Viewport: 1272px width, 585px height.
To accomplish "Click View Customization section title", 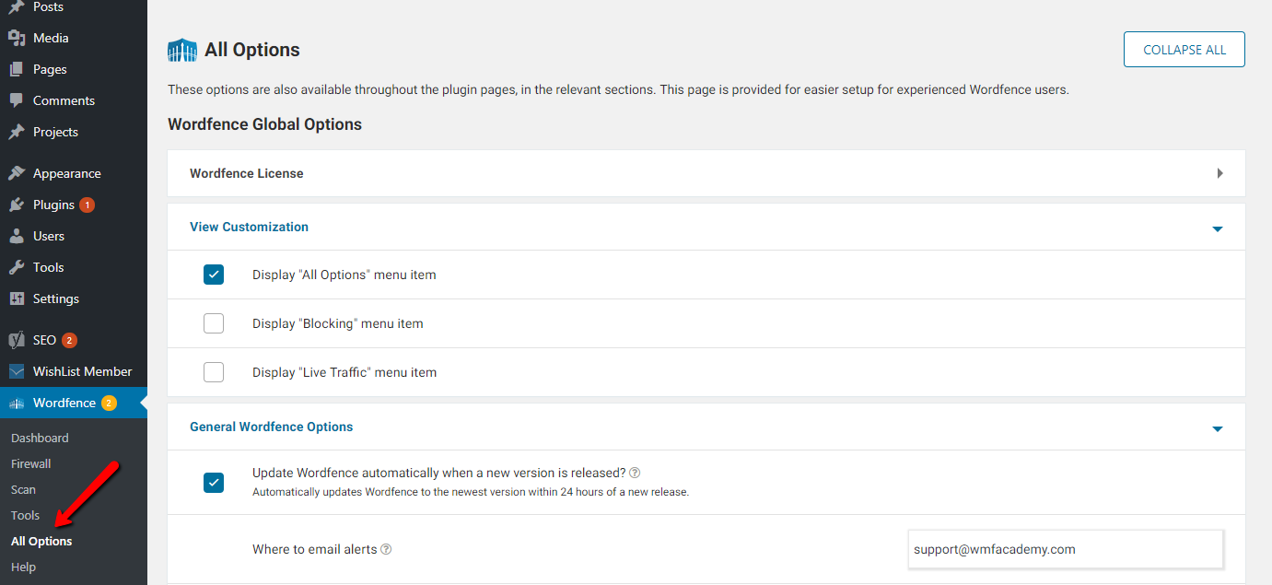I will (x=249, y=227).
